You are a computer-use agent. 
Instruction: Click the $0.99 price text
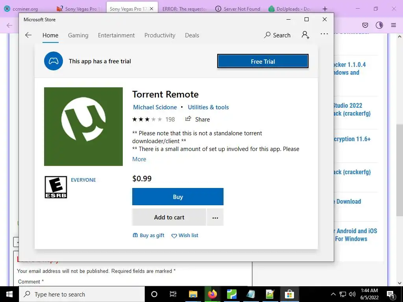142,179
